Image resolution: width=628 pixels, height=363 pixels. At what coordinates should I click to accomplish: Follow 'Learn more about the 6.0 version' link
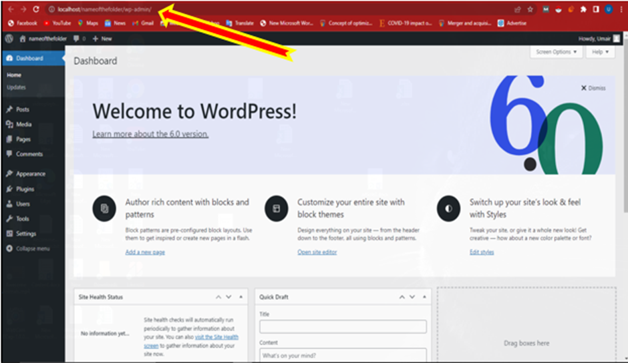pos(150,133)
